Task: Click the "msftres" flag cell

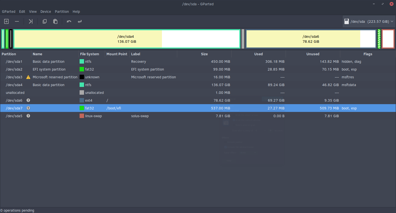Action: (348, 77)
